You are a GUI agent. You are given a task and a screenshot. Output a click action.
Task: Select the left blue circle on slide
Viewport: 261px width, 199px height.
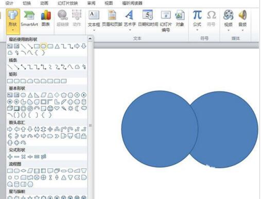pyautogui.click(x=160, y=129)
